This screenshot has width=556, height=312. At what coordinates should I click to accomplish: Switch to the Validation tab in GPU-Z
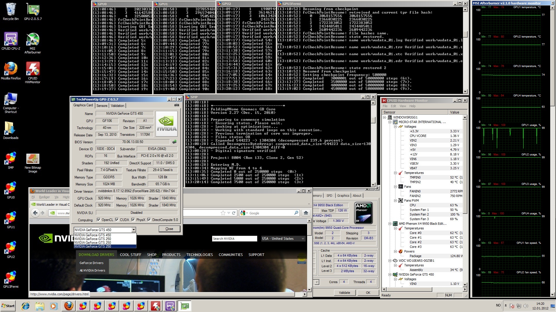117,106
